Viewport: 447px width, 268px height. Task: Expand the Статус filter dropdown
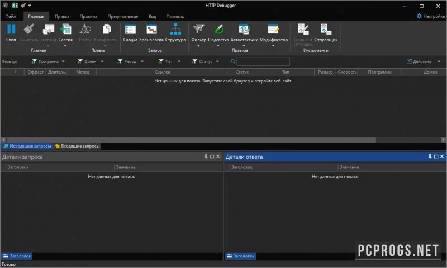click(217, 61)
